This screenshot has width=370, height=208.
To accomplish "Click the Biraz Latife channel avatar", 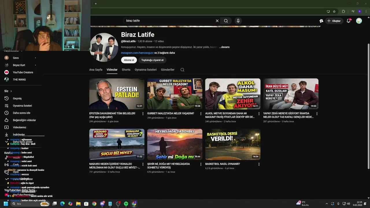I will [x=104, y=47].
